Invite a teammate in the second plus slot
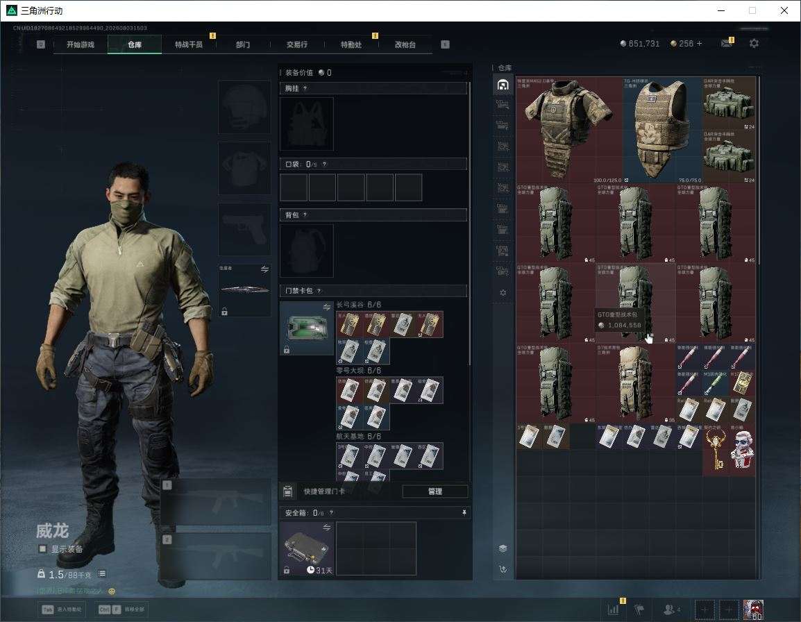Image resolution: width=801 pixels, height=622 pixels. click(x=729, y=610)
